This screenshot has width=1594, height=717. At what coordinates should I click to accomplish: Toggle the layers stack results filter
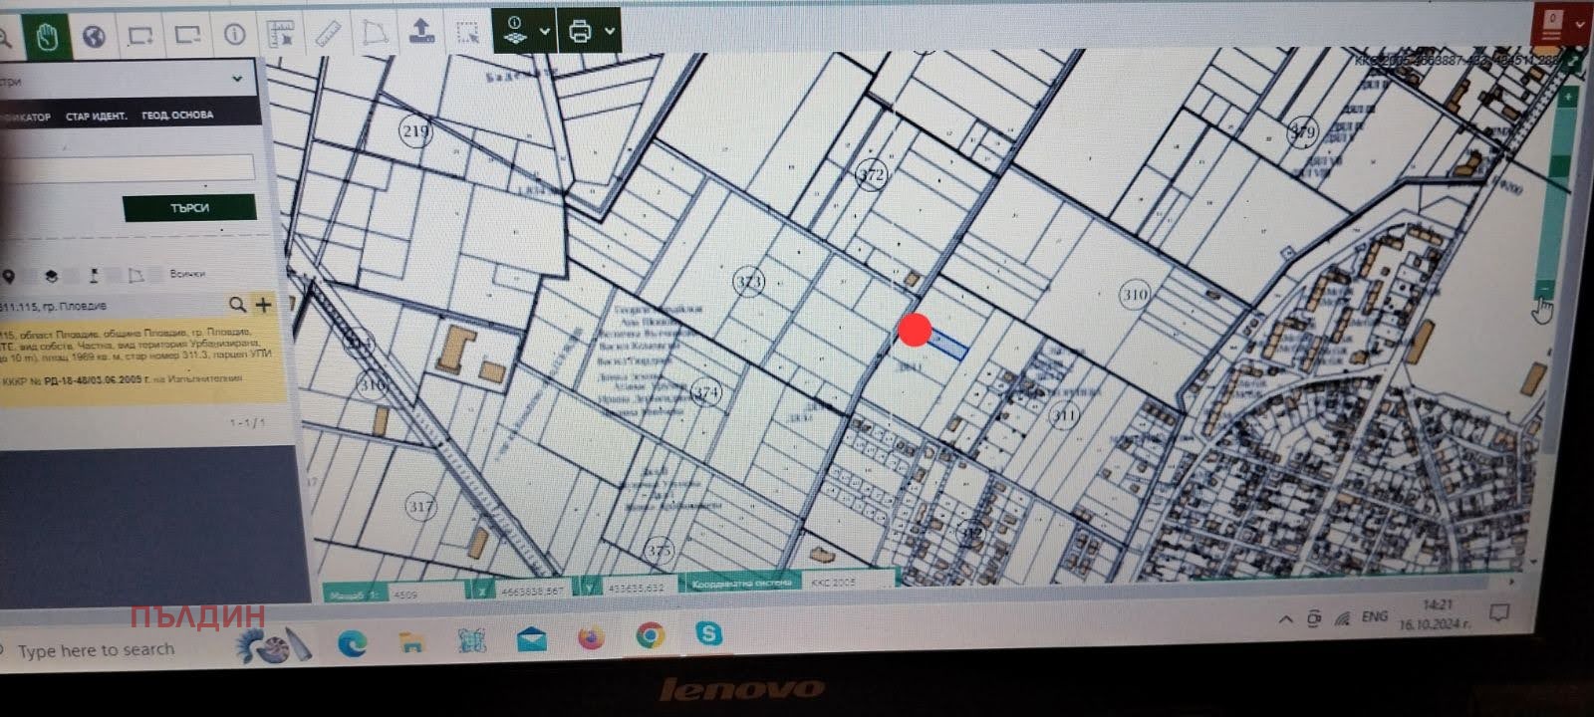(51, 276)
